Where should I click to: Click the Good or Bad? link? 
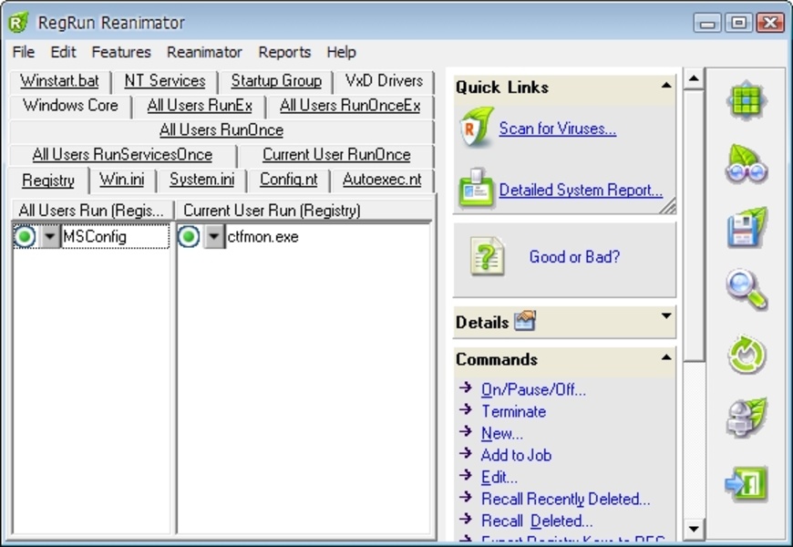click(x=574, y=256)
